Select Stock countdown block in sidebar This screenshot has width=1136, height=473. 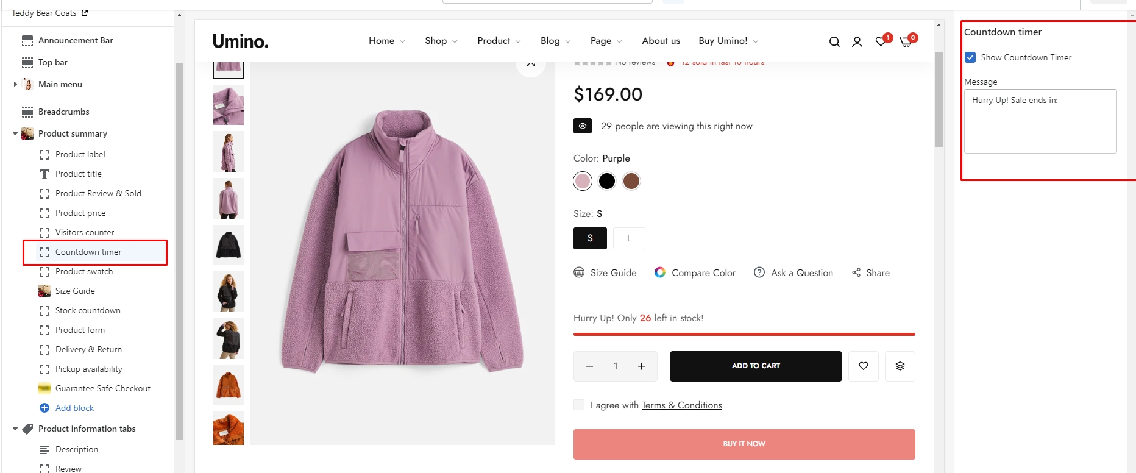click(x=88, y=310)
